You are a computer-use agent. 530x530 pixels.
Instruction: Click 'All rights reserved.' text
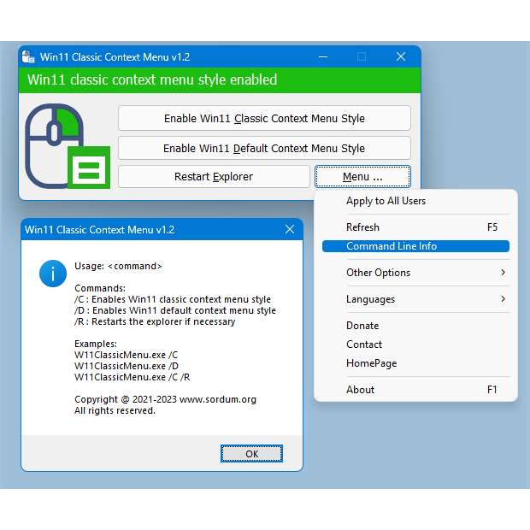pyautogui.click(x=115, y=410)
